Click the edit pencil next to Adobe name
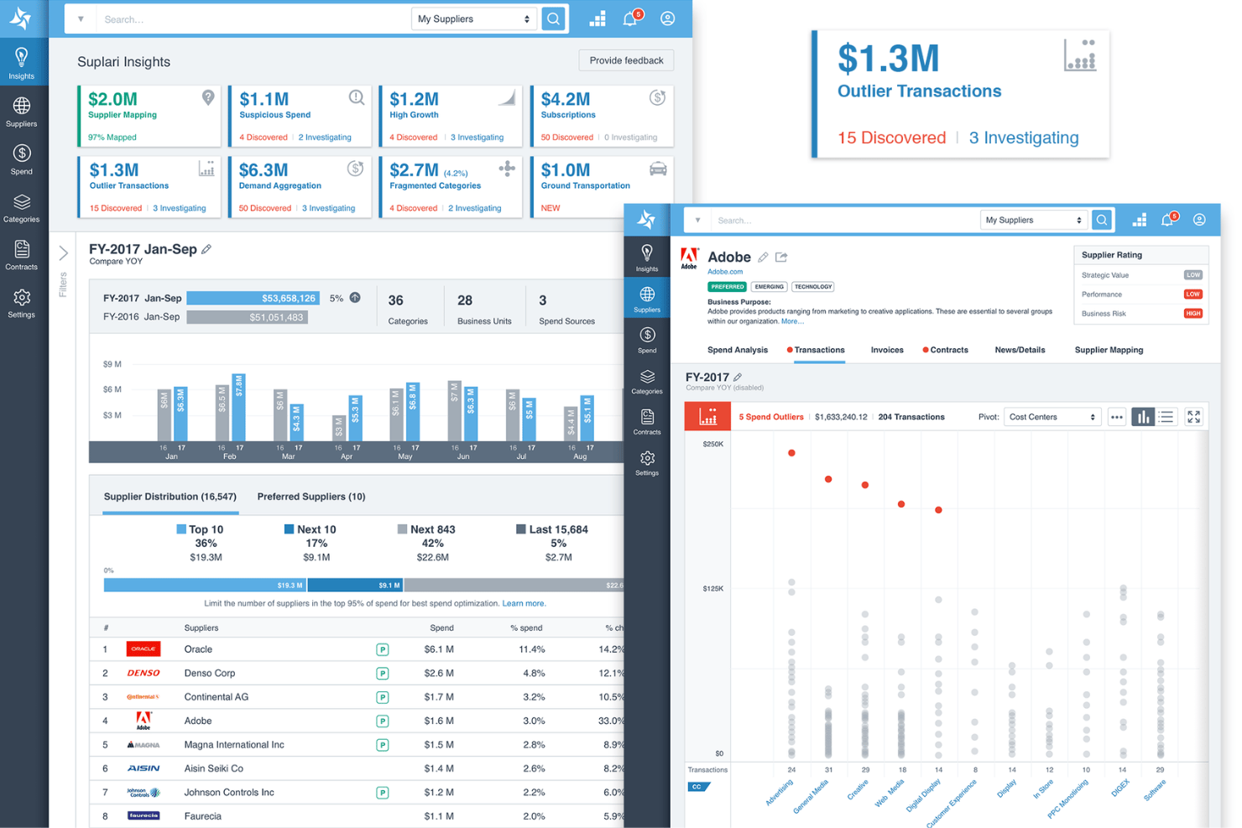 click(x=763, y=258)
